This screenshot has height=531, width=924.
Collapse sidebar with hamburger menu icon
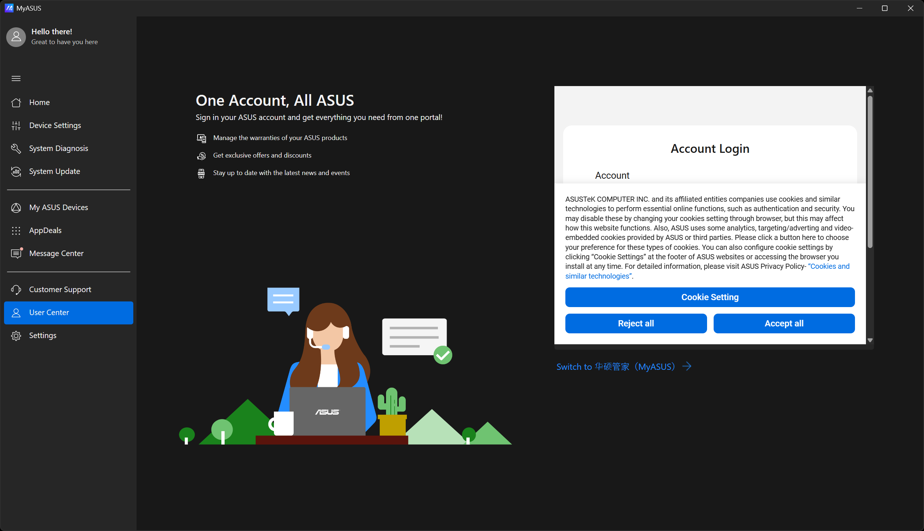(16, 78)
